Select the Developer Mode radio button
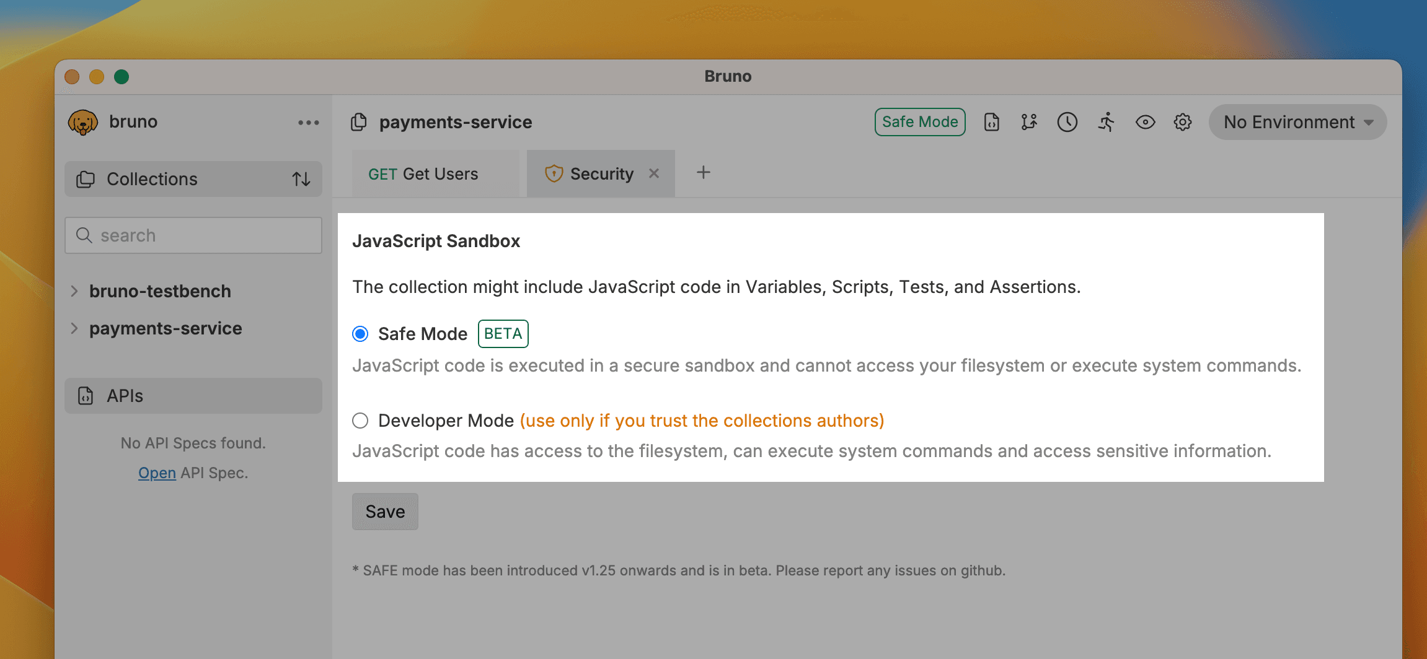 (360, 421)
